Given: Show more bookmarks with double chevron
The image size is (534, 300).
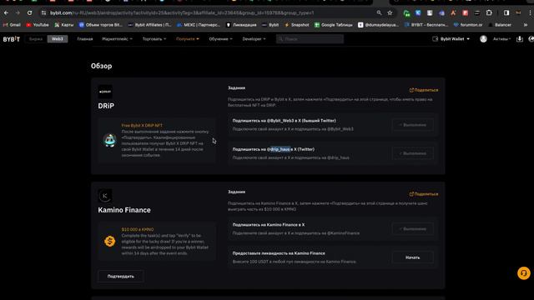Looking at the screenshot, I should coord(526,25).
